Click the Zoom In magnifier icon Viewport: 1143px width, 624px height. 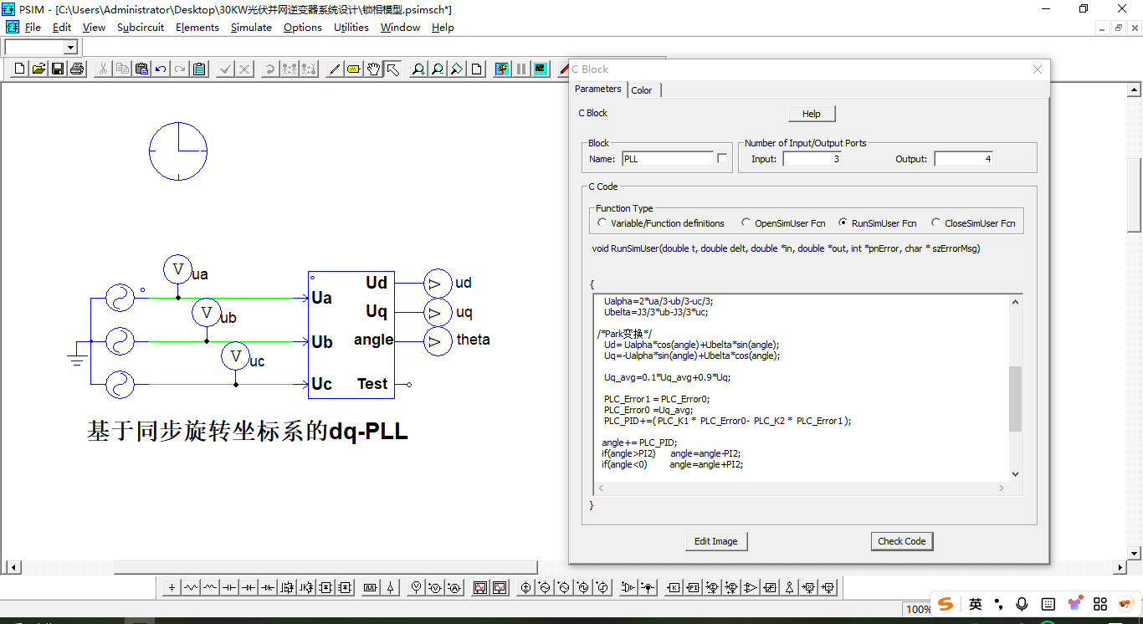(418, 69)
